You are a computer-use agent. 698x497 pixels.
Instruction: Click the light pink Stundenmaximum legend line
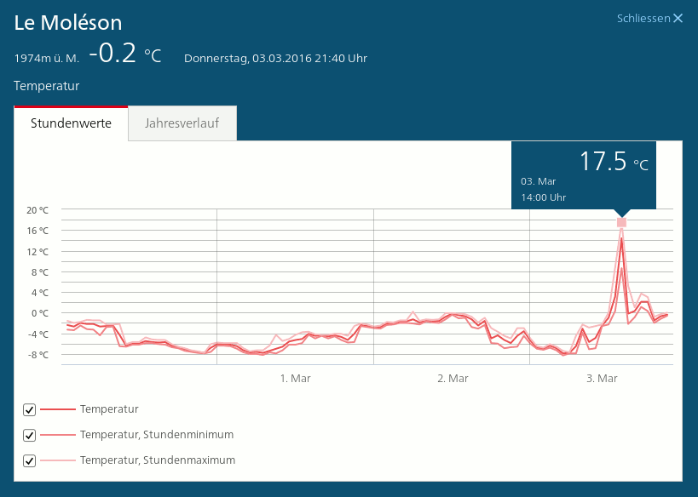tap(57, 460)
